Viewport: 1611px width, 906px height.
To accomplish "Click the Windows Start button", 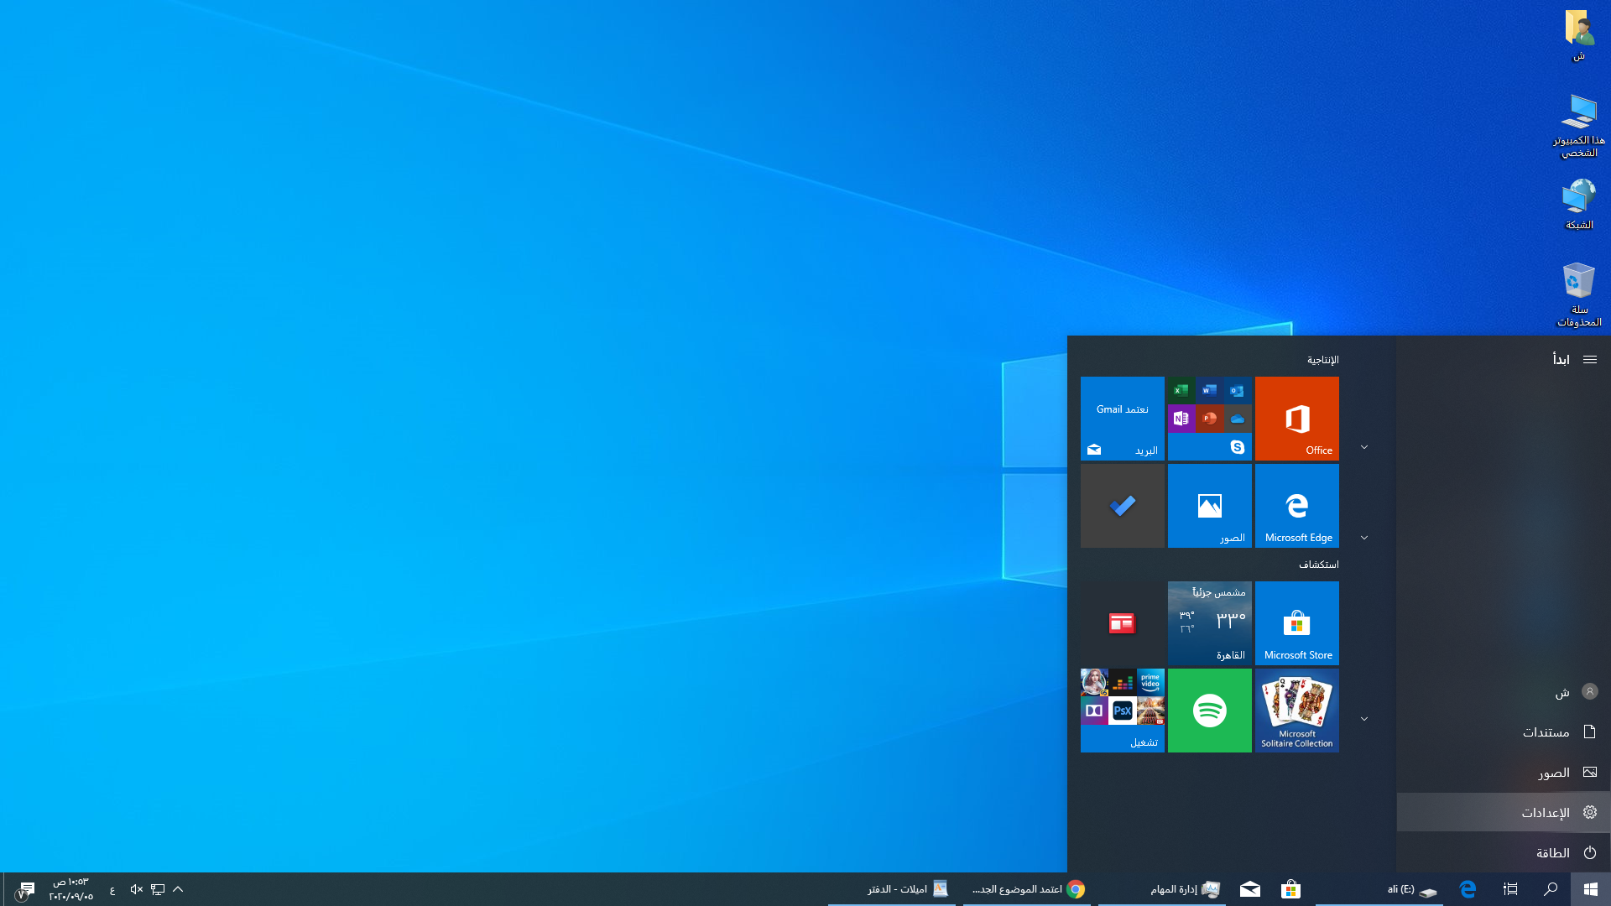I will pos(1590,889).
